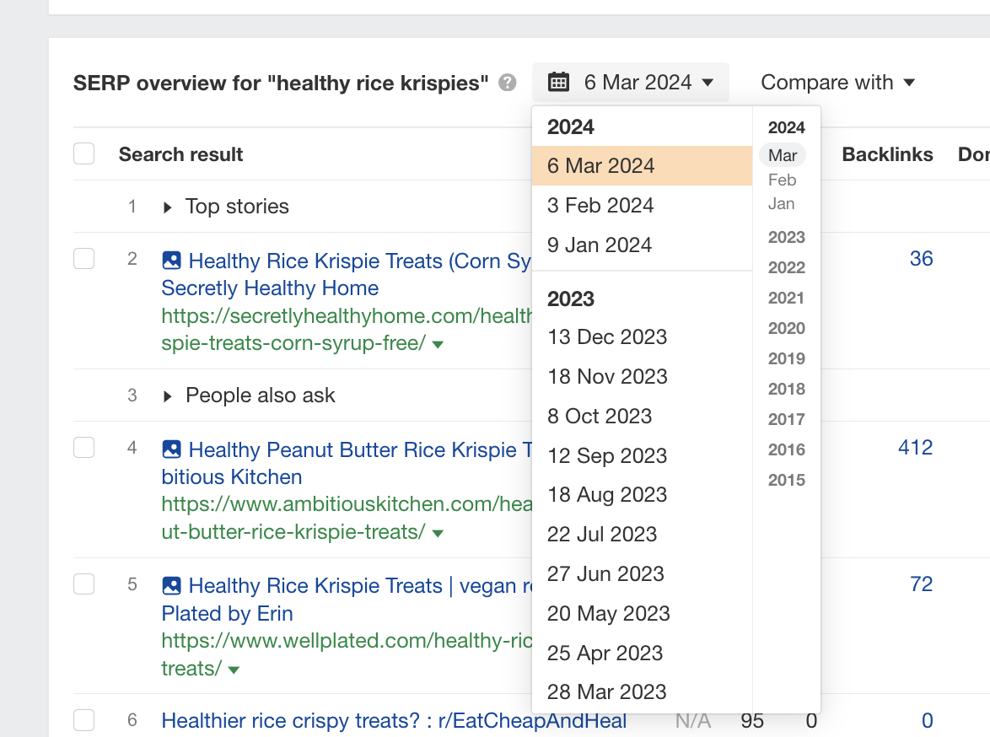
Task: Select the Feb month shortcut
Action: 782,180
